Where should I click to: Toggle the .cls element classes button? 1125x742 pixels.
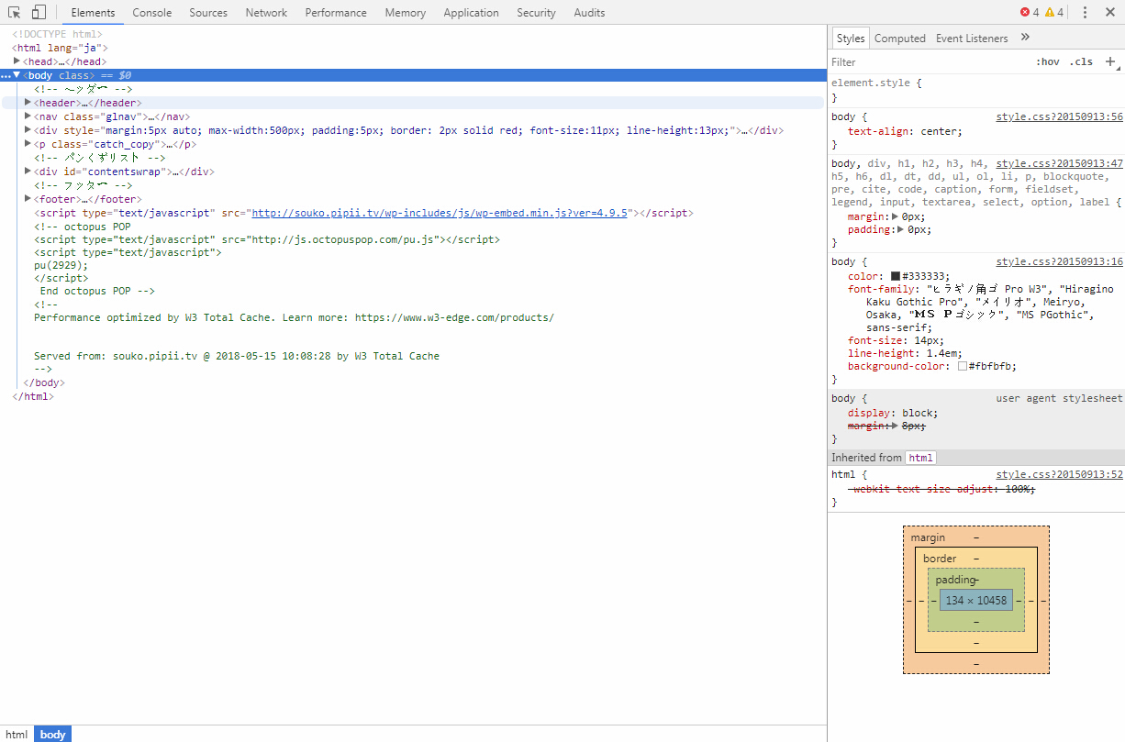click(1082, 62)
